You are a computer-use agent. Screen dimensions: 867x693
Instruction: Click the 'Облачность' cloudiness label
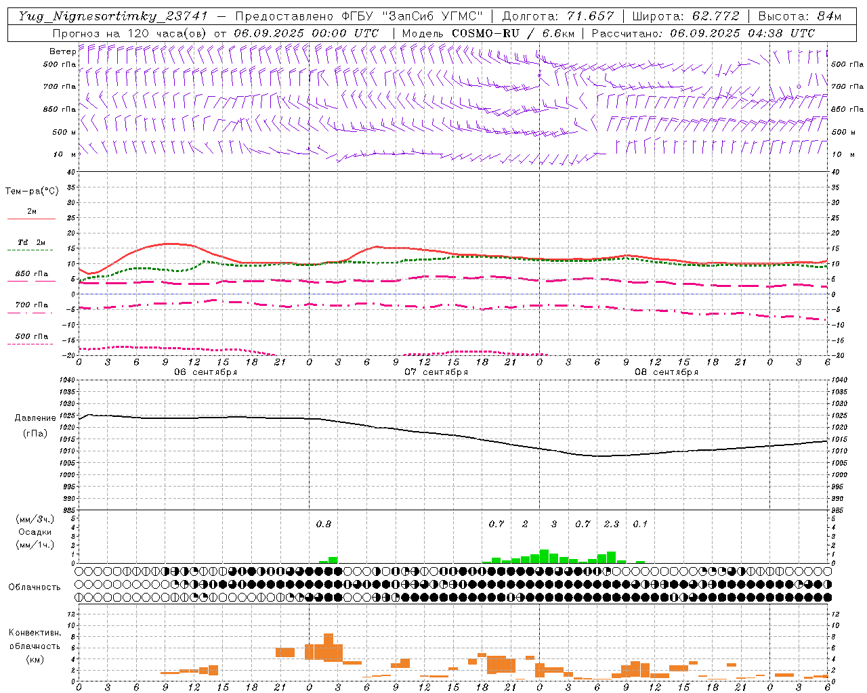click(x=35, y=587)
